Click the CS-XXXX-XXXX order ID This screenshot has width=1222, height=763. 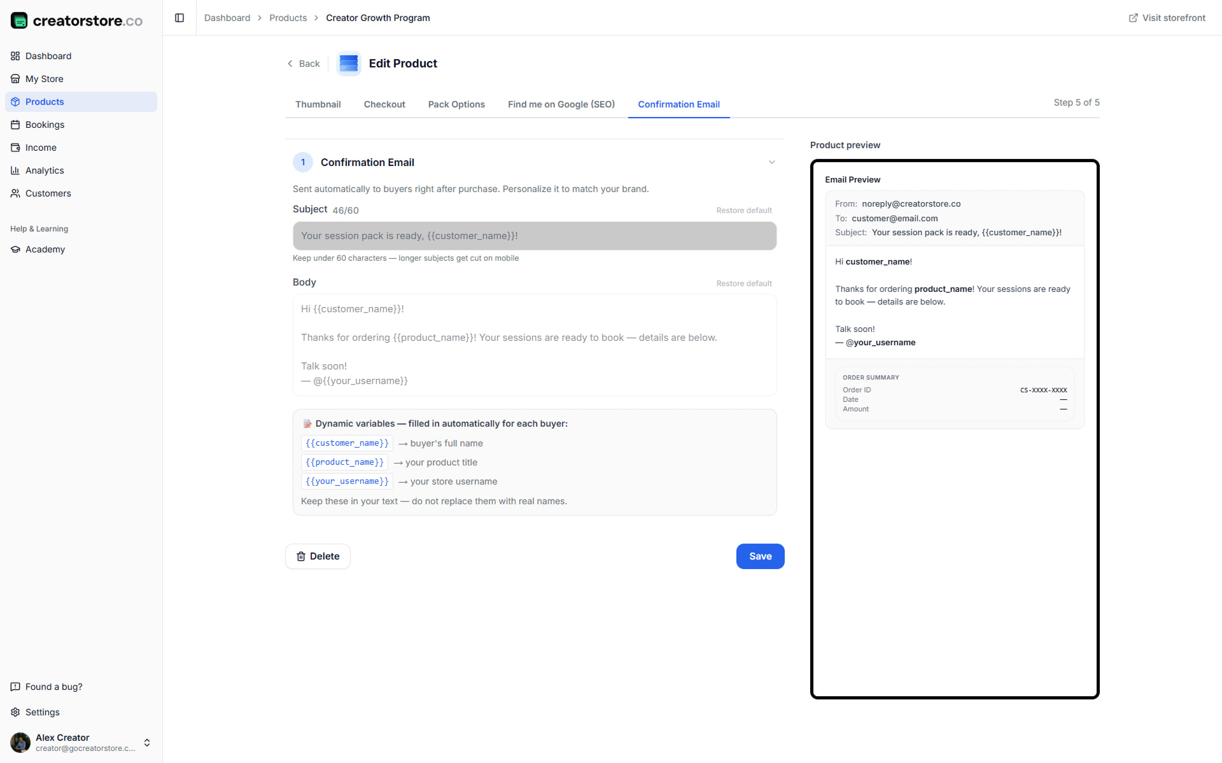[1044, 390]
